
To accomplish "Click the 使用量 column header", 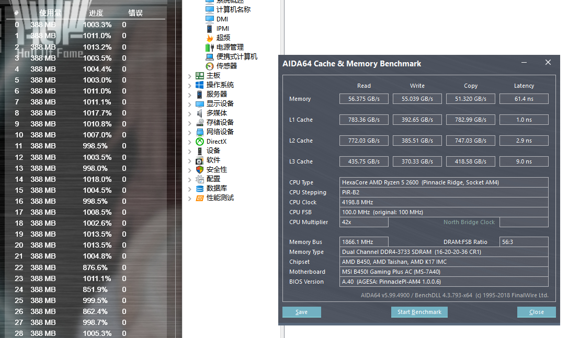I will point(50,13).
